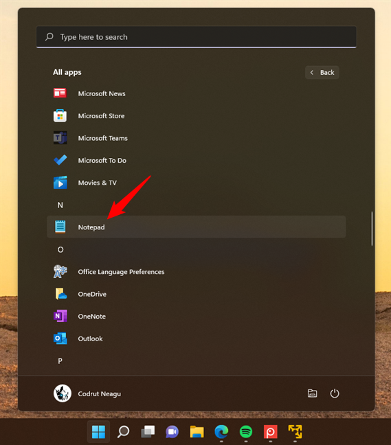391x445 pixels.
Task: Click the Microsoft To Do checkmark icon
Action: click(x=60, y=160)
